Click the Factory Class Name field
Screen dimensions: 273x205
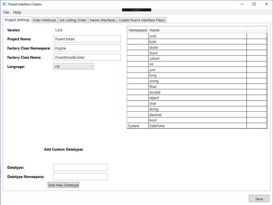(87, 57)
